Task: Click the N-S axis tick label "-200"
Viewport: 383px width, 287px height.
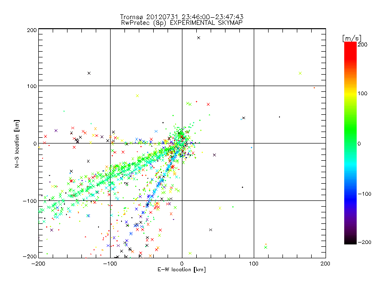Action: coord(30,256)
